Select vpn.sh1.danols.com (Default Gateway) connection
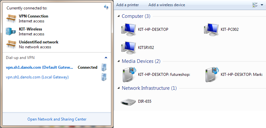This screenshot has height=128, width=266. [x=39, y=67]
